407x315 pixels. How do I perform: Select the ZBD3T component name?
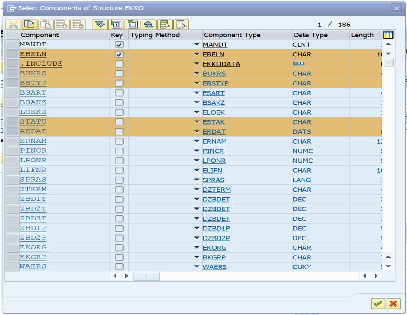(33, 219)
